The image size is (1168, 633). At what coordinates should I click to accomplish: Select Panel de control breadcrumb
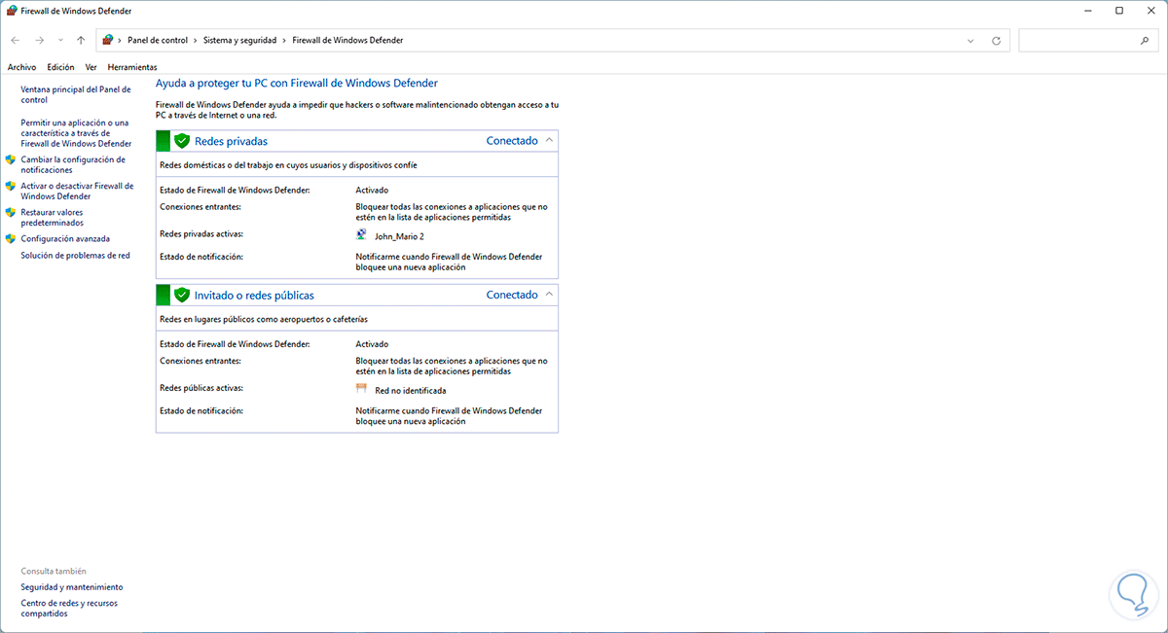pyautogui.click(x=159, y=41)
